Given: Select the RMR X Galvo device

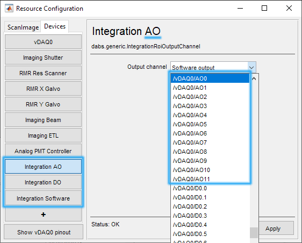Looking at the screenshot, I should [43, 89].
